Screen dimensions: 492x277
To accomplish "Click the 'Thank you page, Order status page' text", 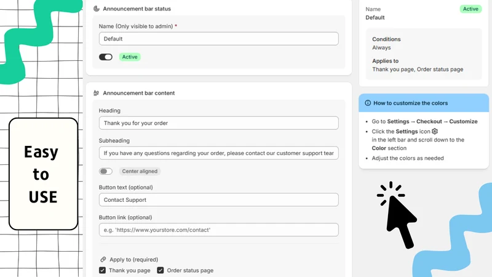I will [x=418, y=69].
